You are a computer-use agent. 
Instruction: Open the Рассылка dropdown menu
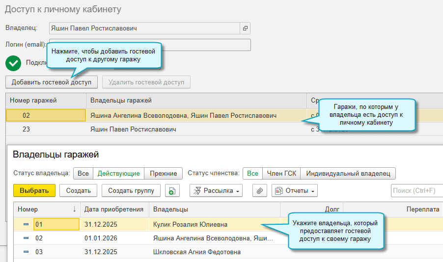click(x=216, y=191)
